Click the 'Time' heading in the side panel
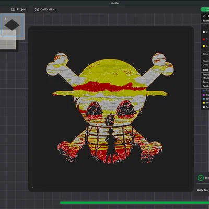The image size is (209, 209). pos(205,70)
